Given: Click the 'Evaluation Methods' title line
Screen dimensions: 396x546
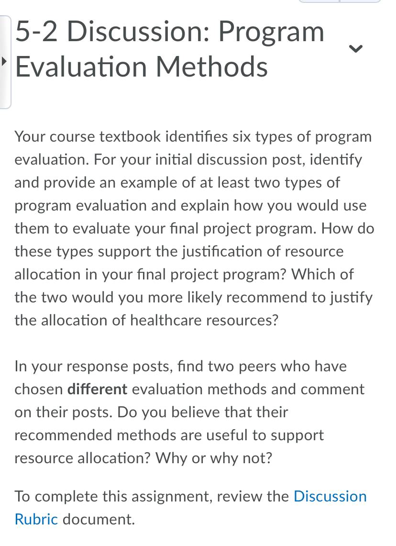Looking at the screenshot, I should coord(142,67).
